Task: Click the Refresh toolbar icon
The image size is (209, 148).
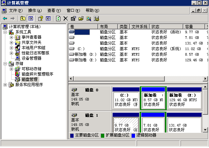Action: [58, 18]
